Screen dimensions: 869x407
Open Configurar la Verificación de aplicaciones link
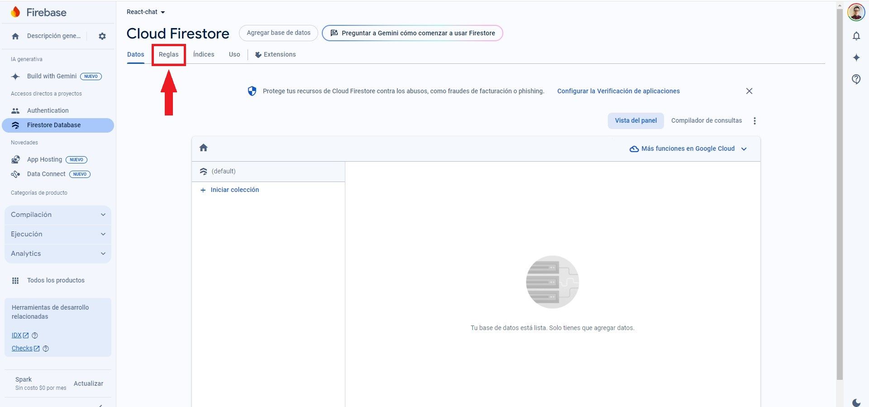(x=618, y=91)
